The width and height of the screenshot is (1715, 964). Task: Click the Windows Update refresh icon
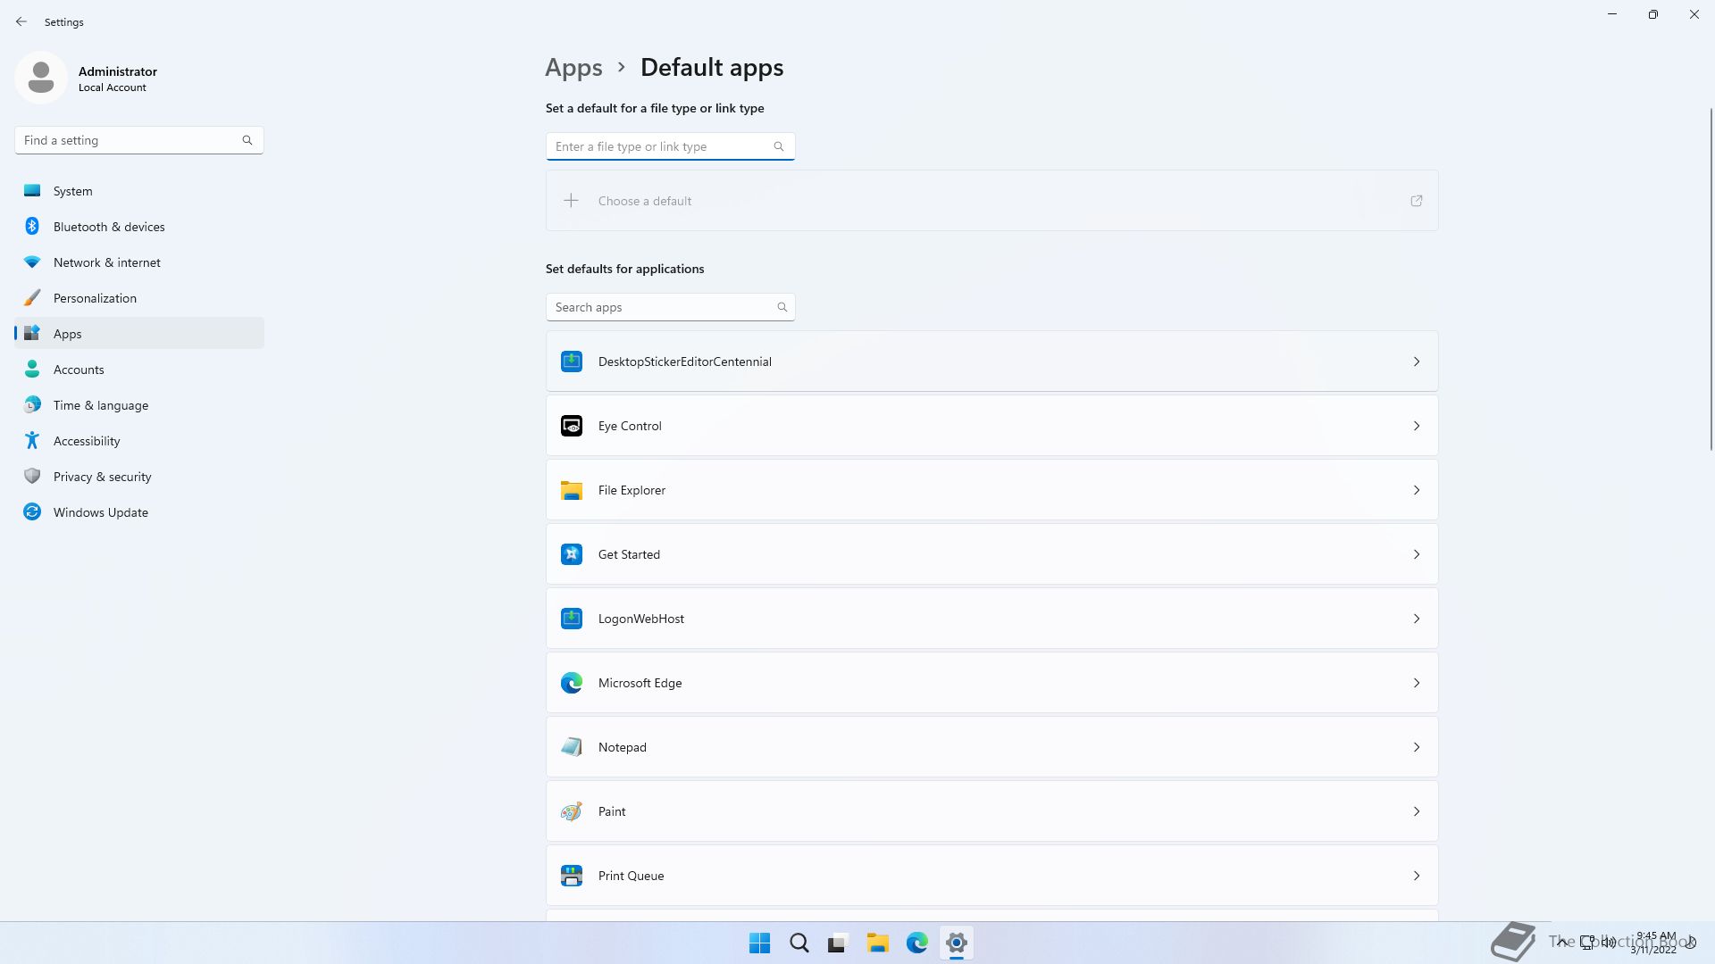tap(32, 511)
